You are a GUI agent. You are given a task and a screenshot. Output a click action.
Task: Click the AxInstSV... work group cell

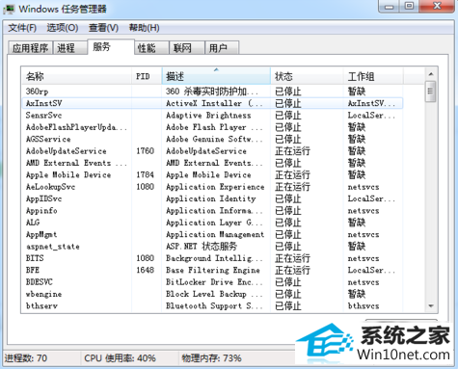371,103
